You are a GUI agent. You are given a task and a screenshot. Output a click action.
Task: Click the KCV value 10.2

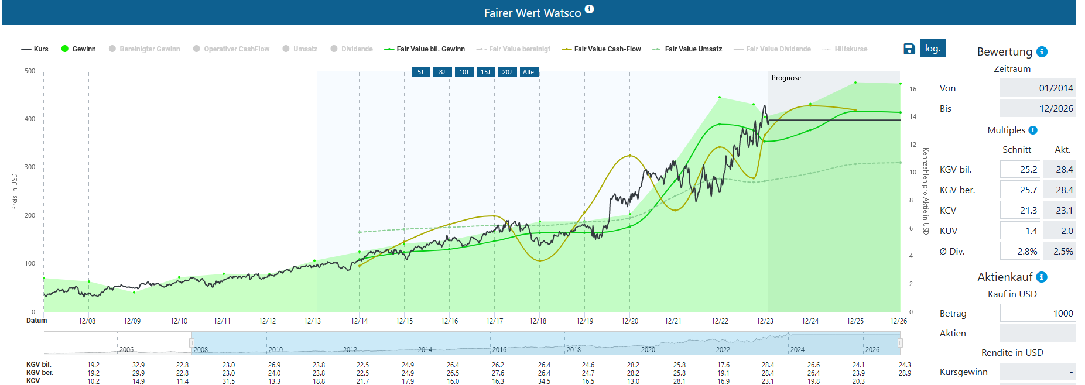pyautogui.click(x=93, y=381)
